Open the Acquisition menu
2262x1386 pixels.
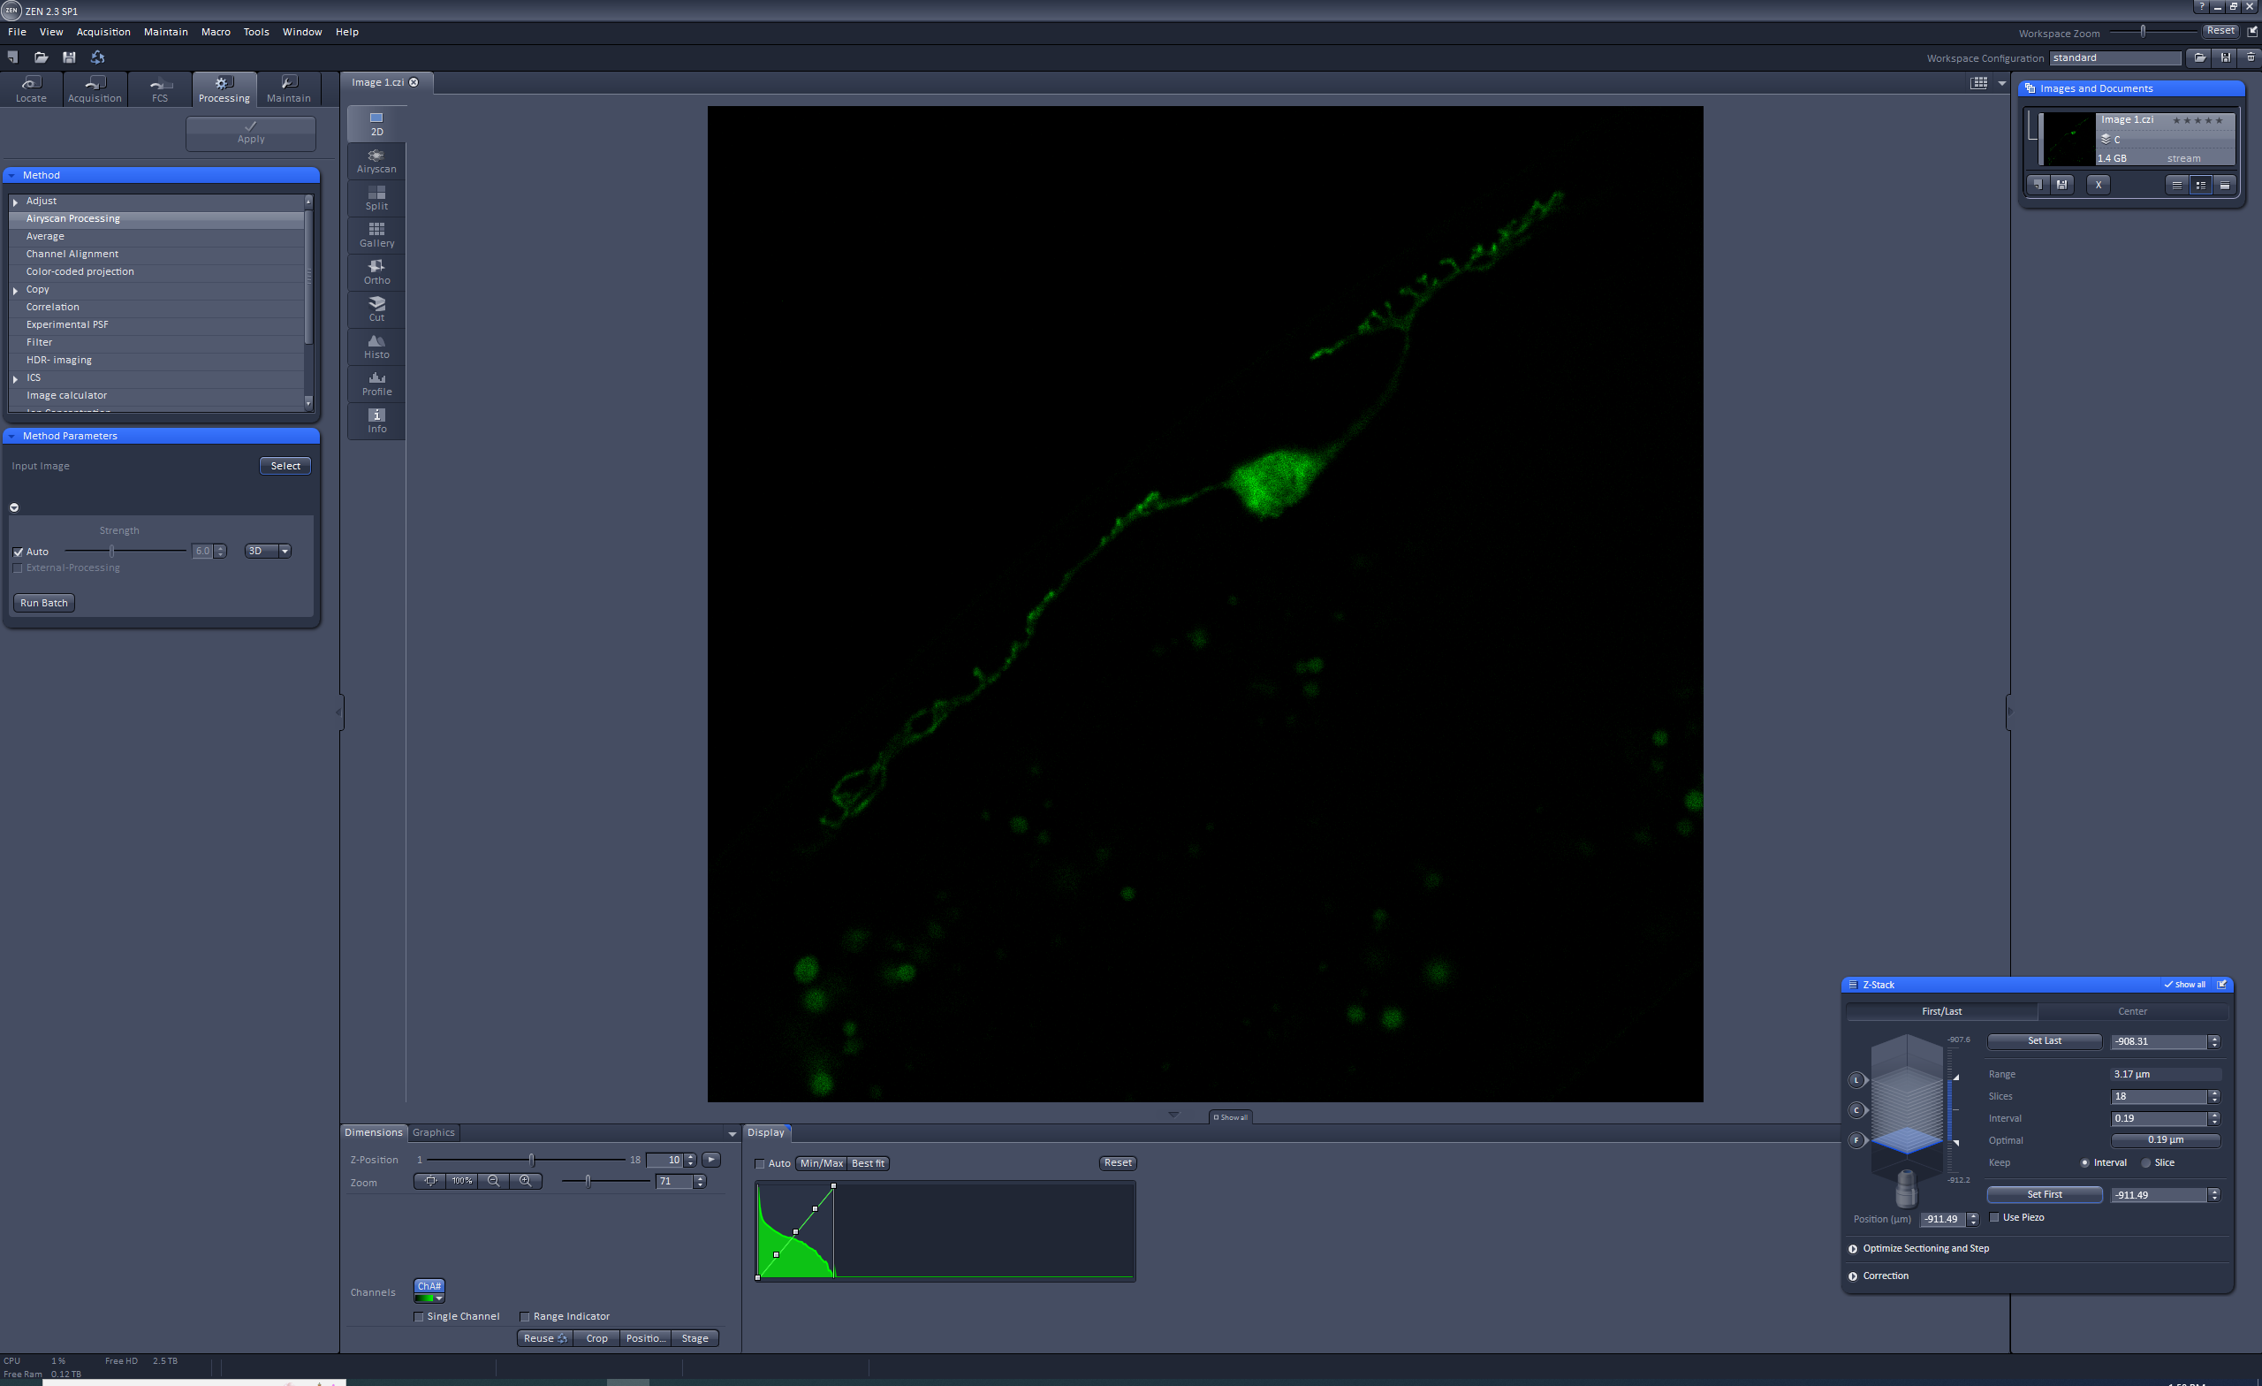(x=102, y=32)
